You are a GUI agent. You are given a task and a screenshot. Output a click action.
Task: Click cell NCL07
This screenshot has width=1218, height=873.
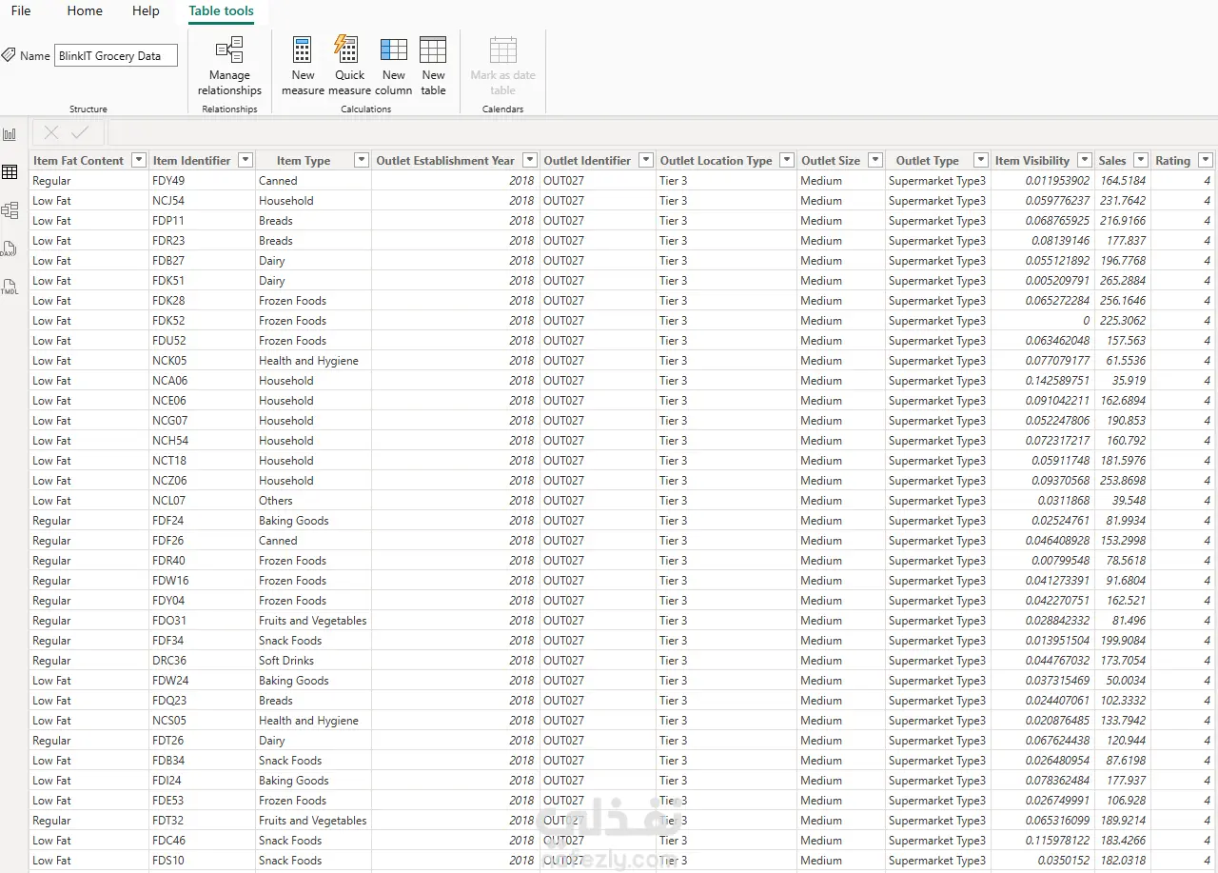click(x=201, y=501)
